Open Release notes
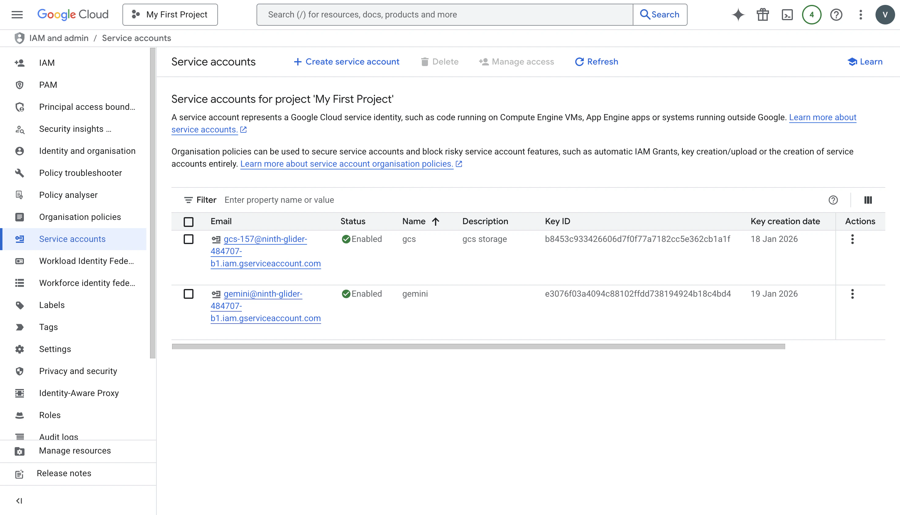 click(78, 474)
